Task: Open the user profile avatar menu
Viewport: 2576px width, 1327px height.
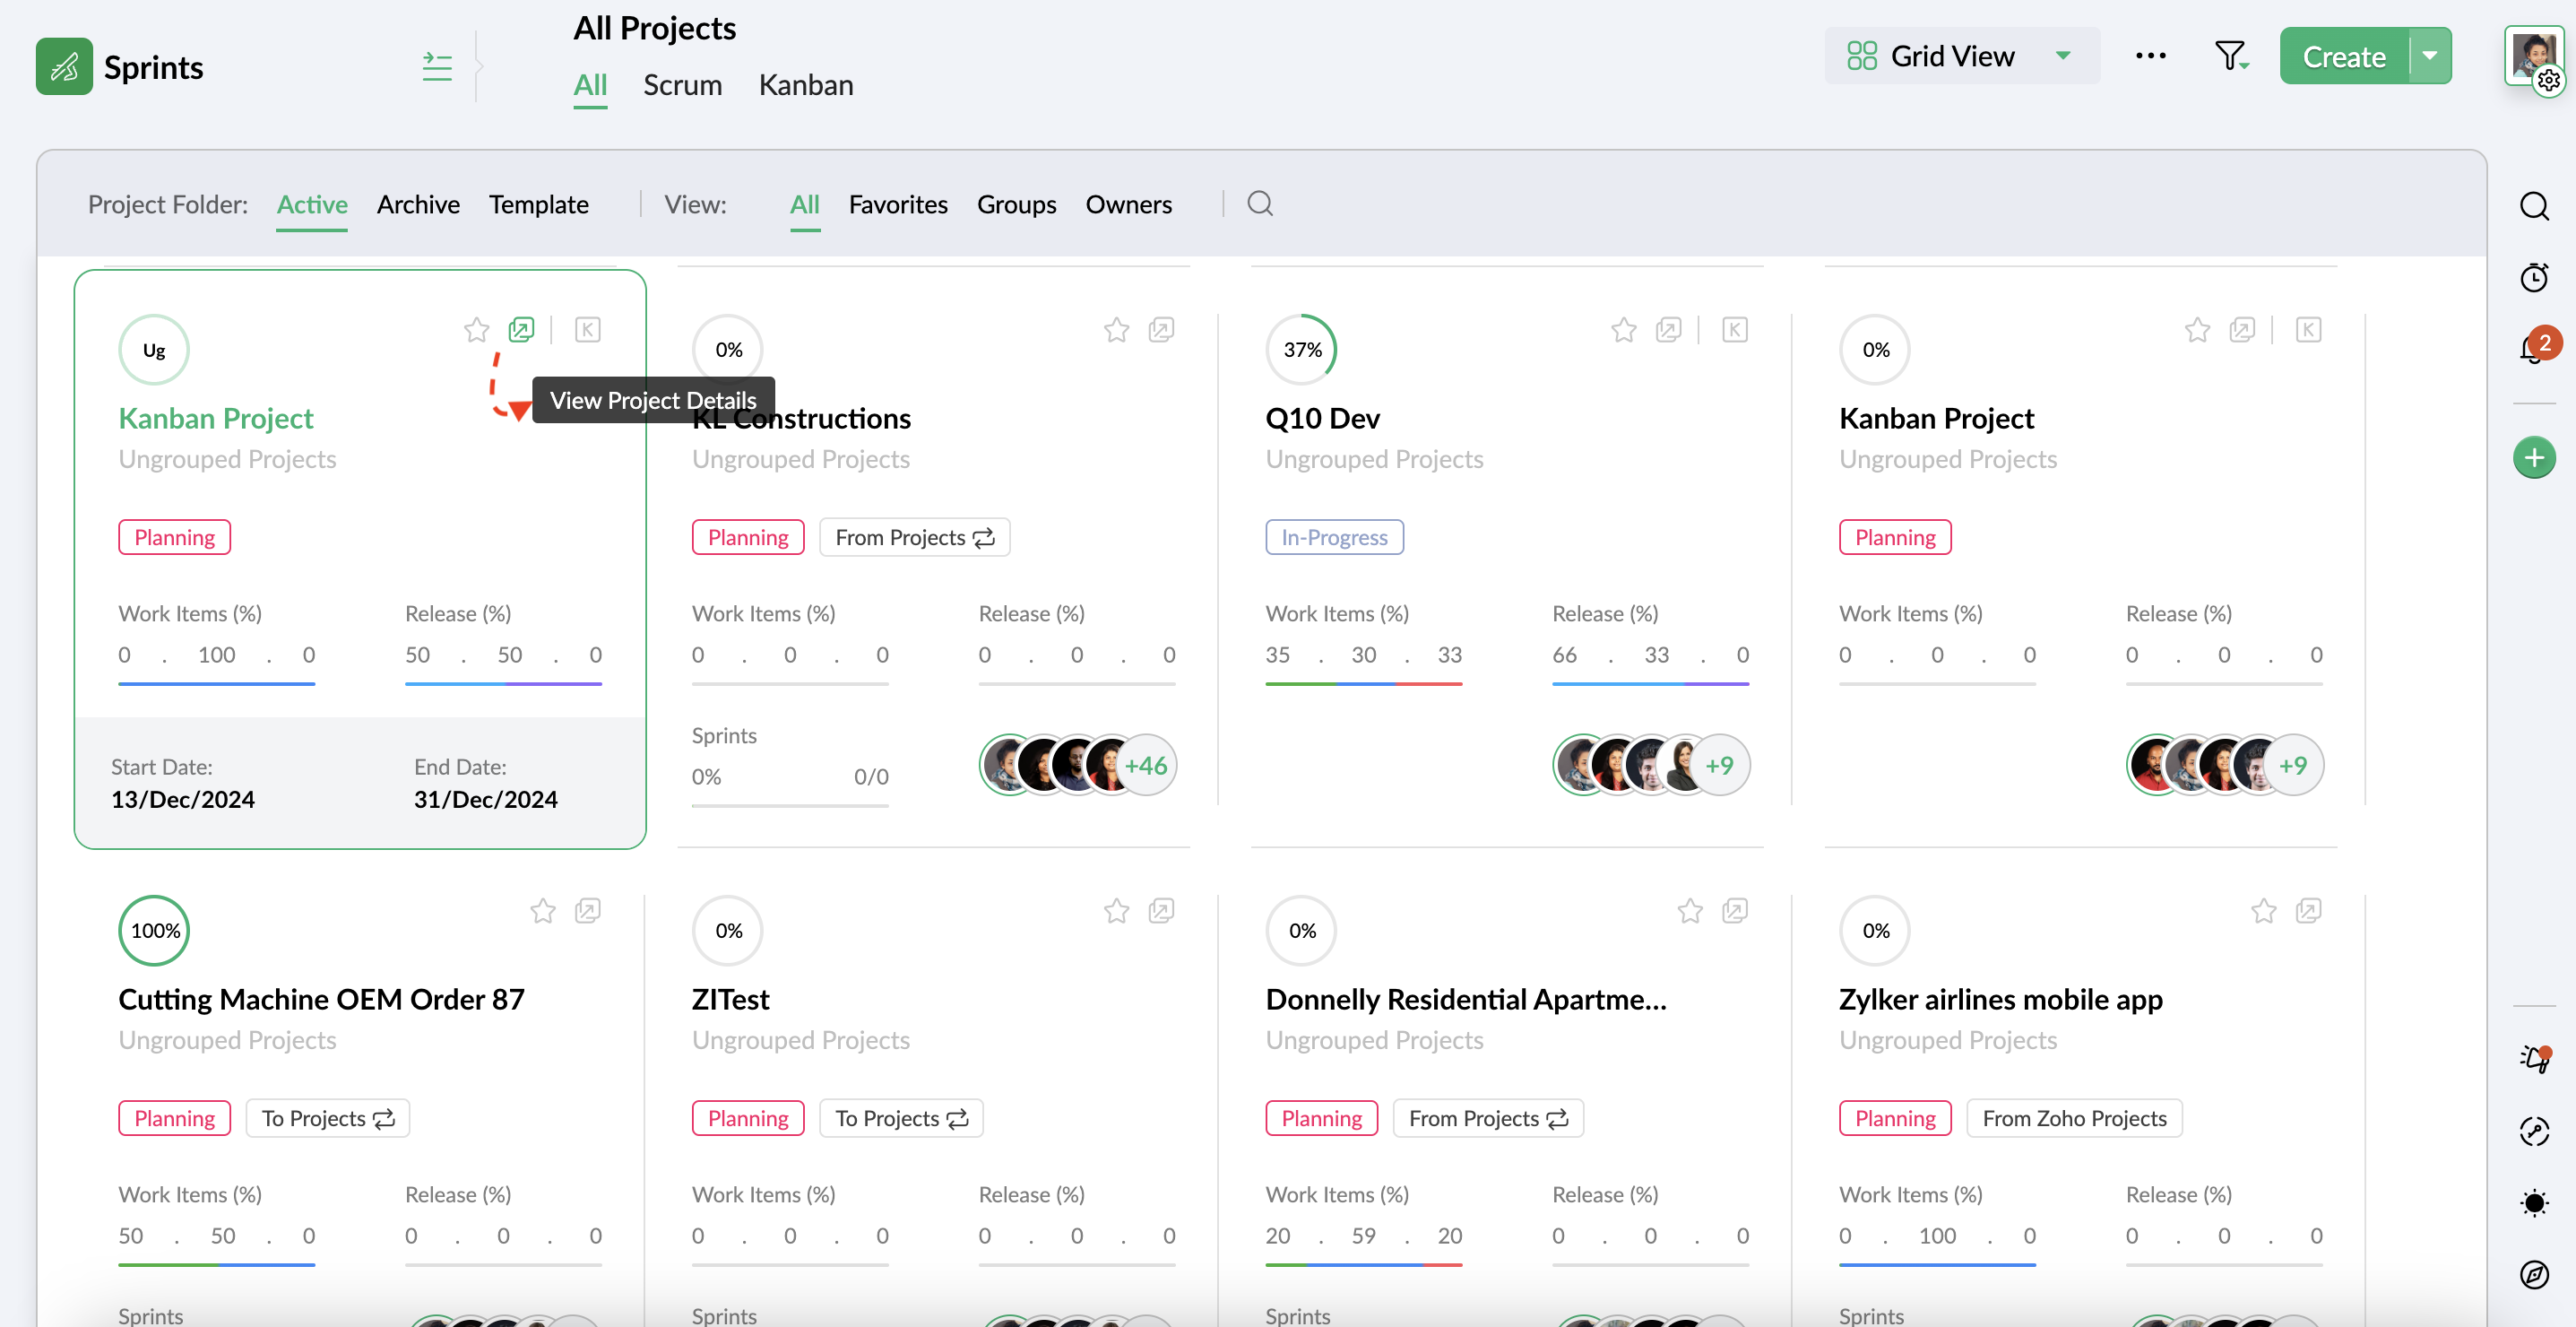Action: pos(2532,56)
